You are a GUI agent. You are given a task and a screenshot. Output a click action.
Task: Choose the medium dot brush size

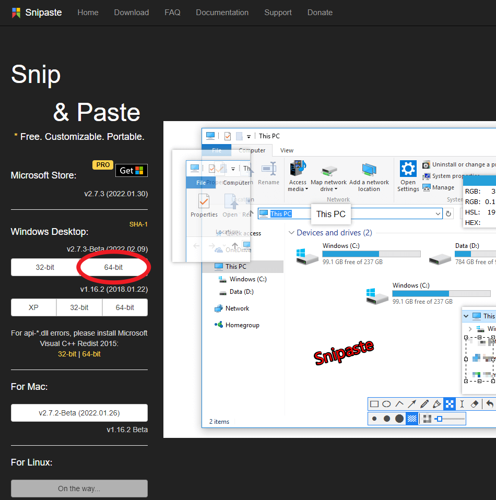[x=386, y=419]
